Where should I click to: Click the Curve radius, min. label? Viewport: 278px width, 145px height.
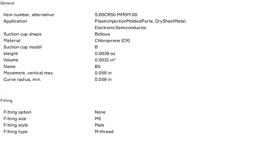(x=22, y=79)
